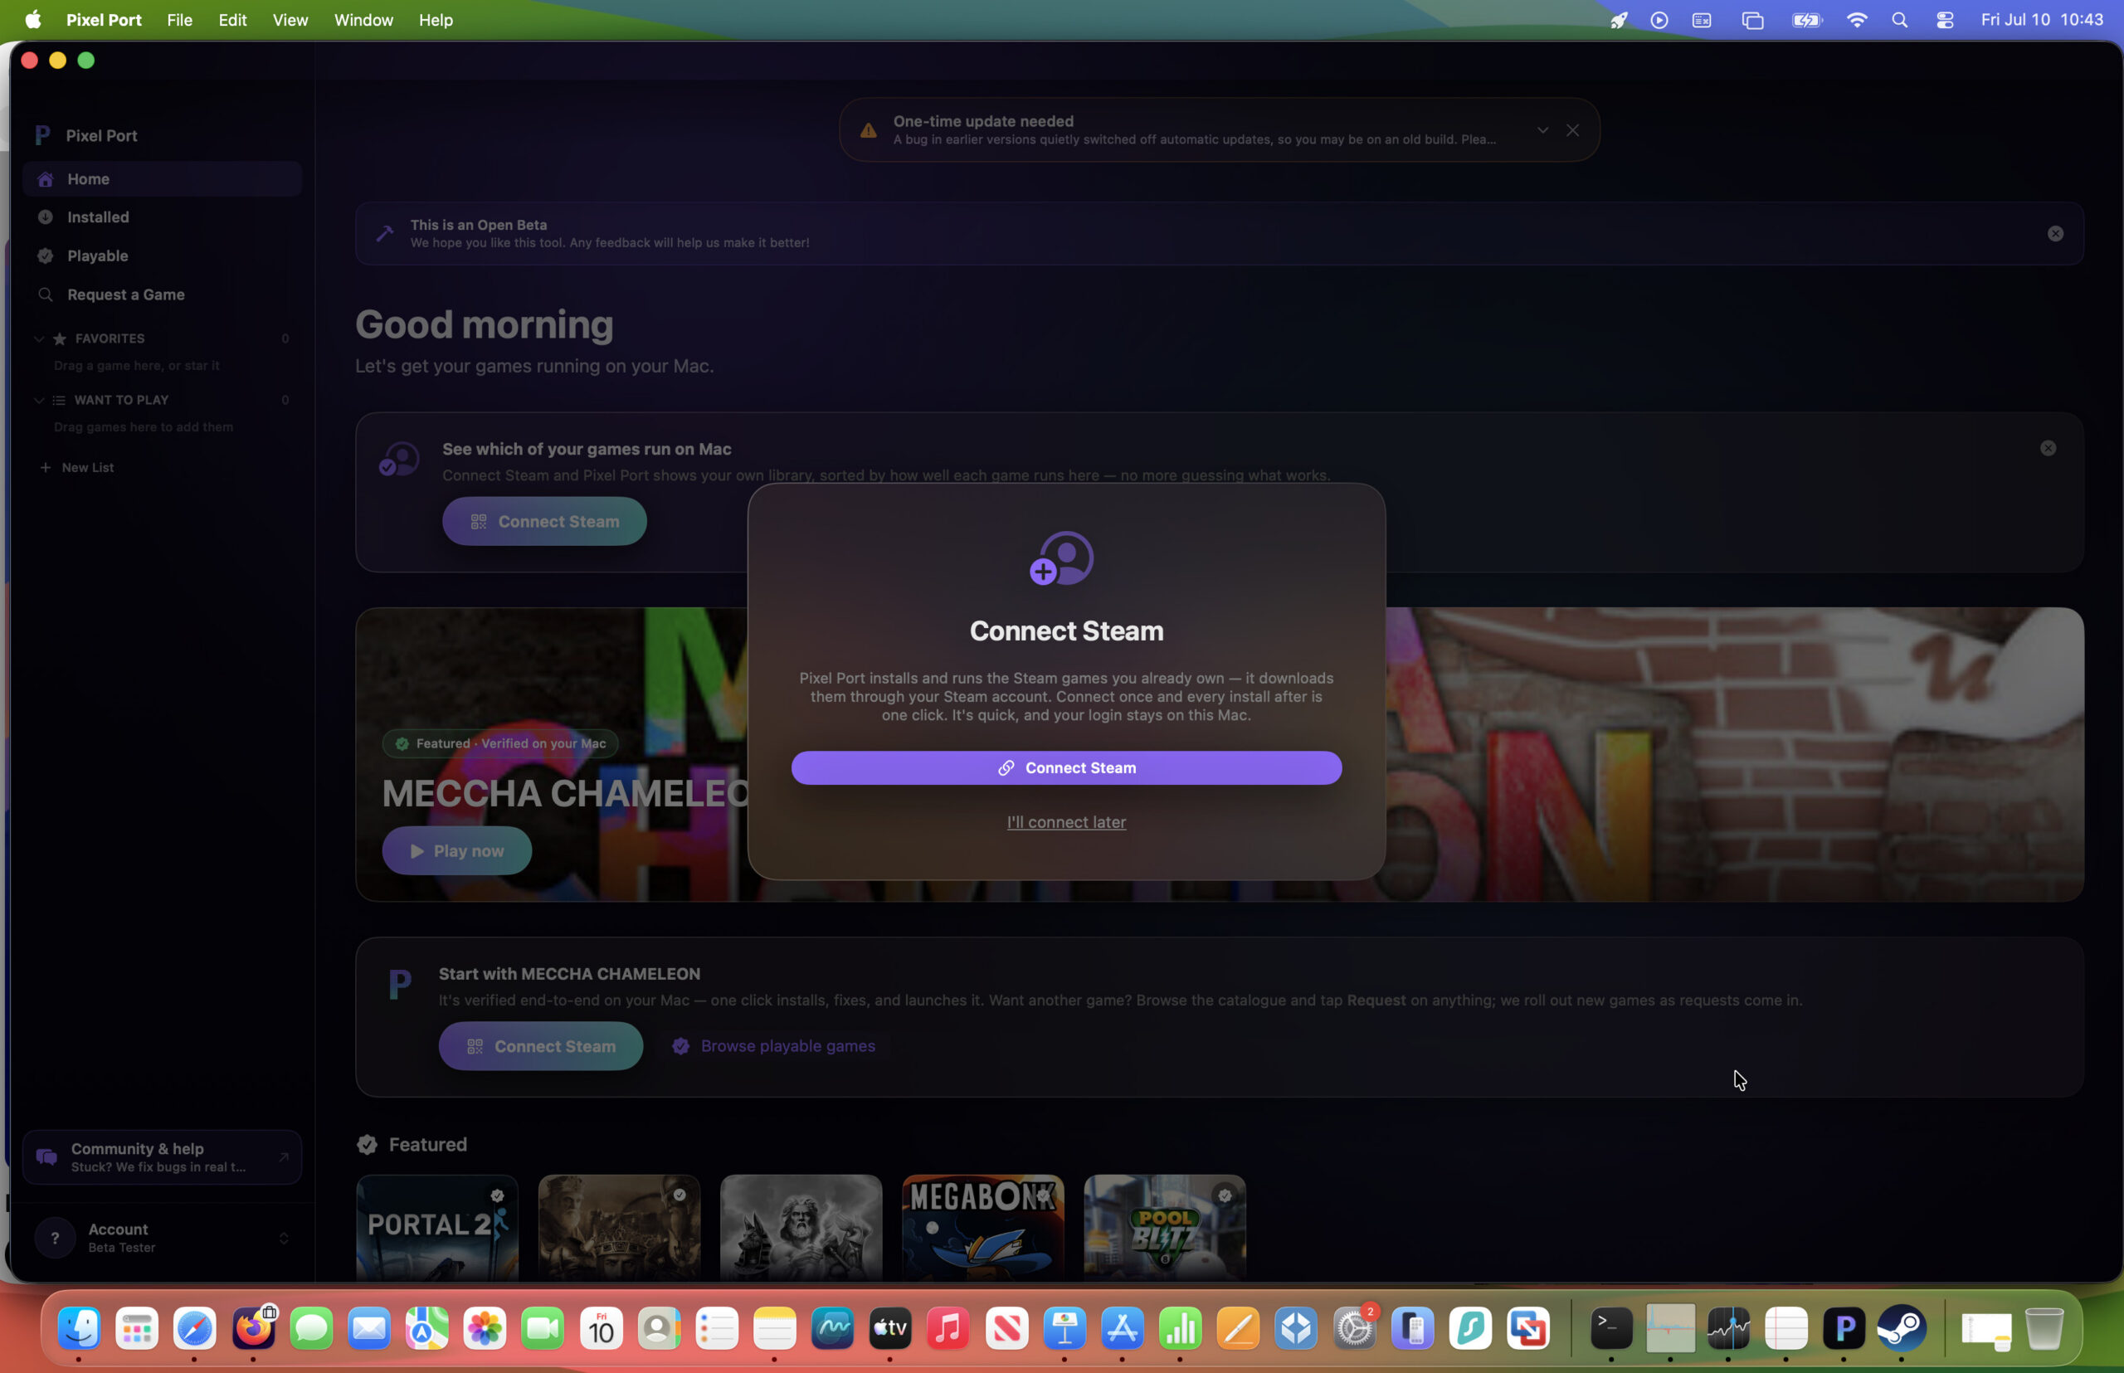The image size is (2124, 1373).
Task: Click the Request a Game search icon
Action: [46, 295]
